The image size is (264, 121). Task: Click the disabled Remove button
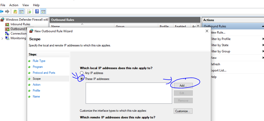(x=183, y=101)
